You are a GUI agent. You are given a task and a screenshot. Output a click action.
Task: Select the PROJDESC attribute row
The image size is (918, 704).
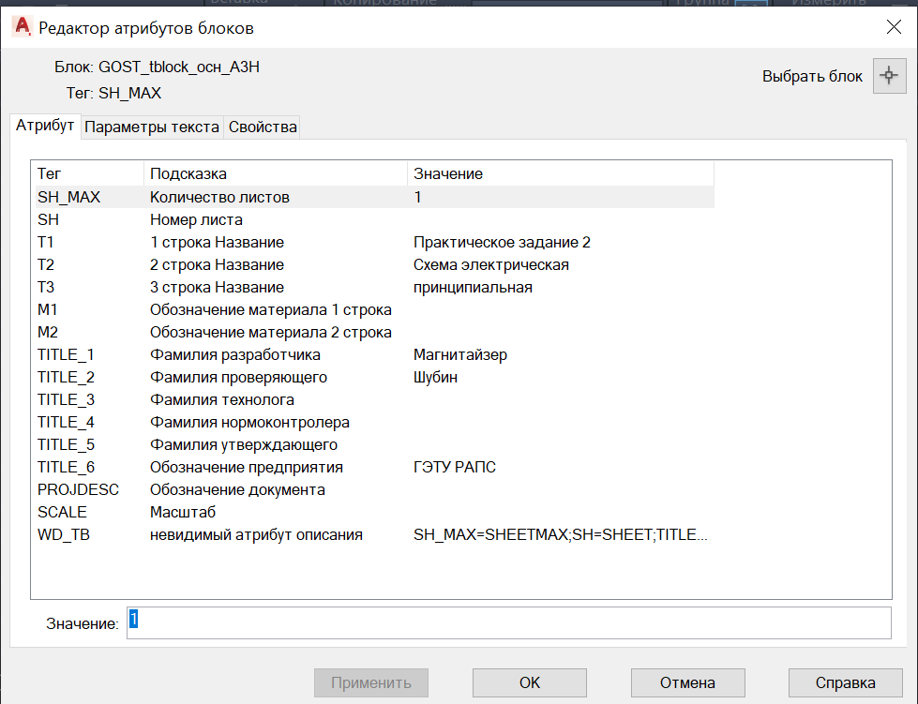pos(375,490)
